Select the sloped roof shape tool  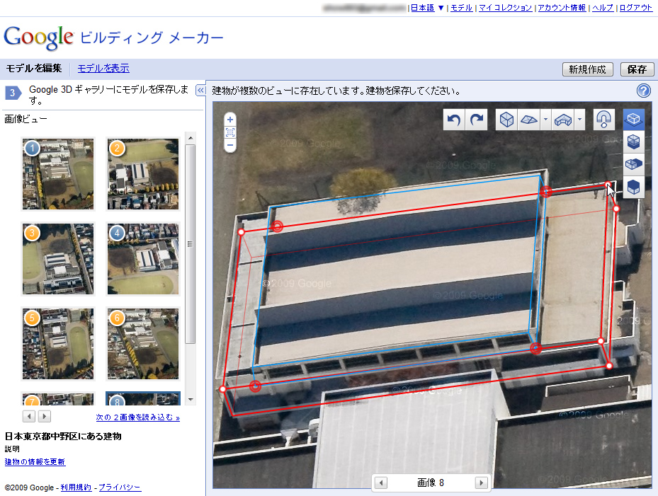528,119
